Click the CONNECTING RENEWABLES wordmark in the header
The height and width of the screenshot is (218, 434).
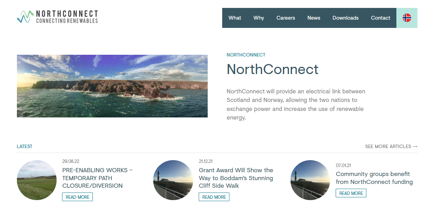click(67, 20)
